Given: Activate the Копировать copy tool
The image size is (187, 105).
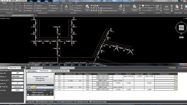Looking at the screenshot, I should click(28, 8).
